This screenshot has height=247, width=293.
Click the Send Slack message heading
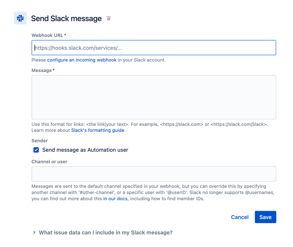pos(66,18)
